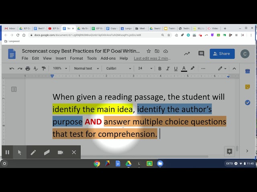The width and height of the screenshot is (257, 192).
Task: Toggle bold formatting
Action: 160,68
